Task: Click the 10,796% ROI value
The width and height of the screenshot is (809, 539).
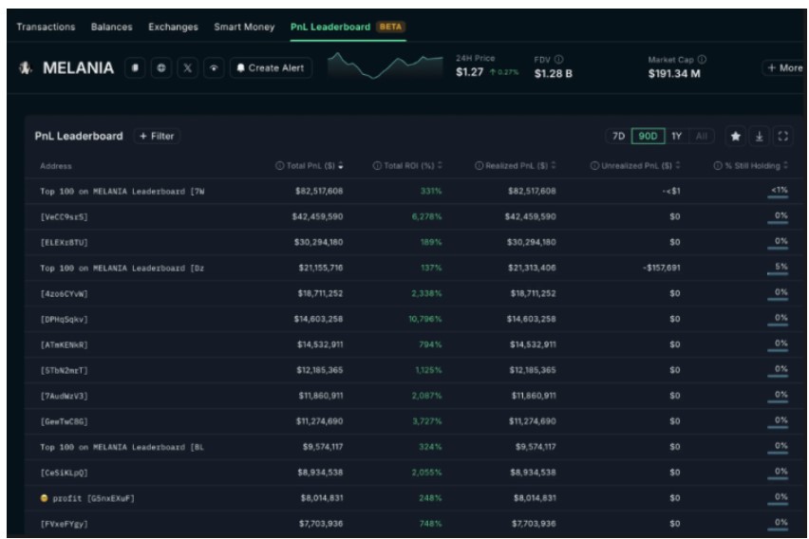Action: (425, 319)
